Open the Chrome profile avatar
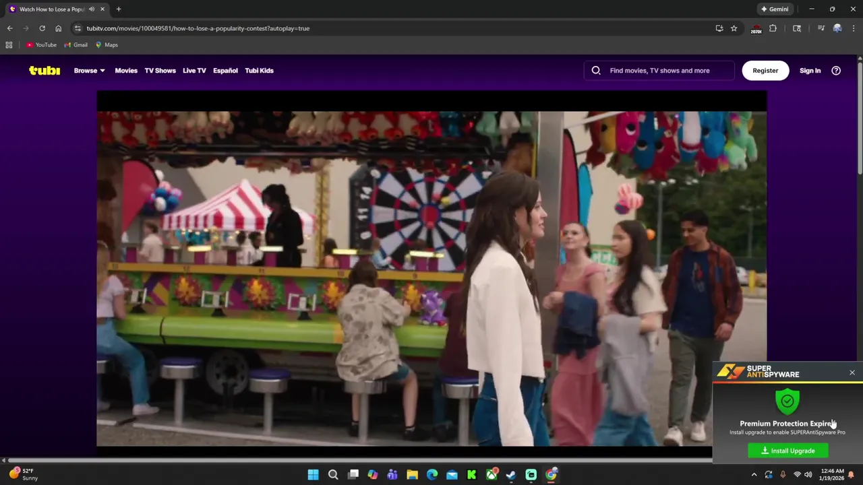Screen dimensions: 863x485 837,28
